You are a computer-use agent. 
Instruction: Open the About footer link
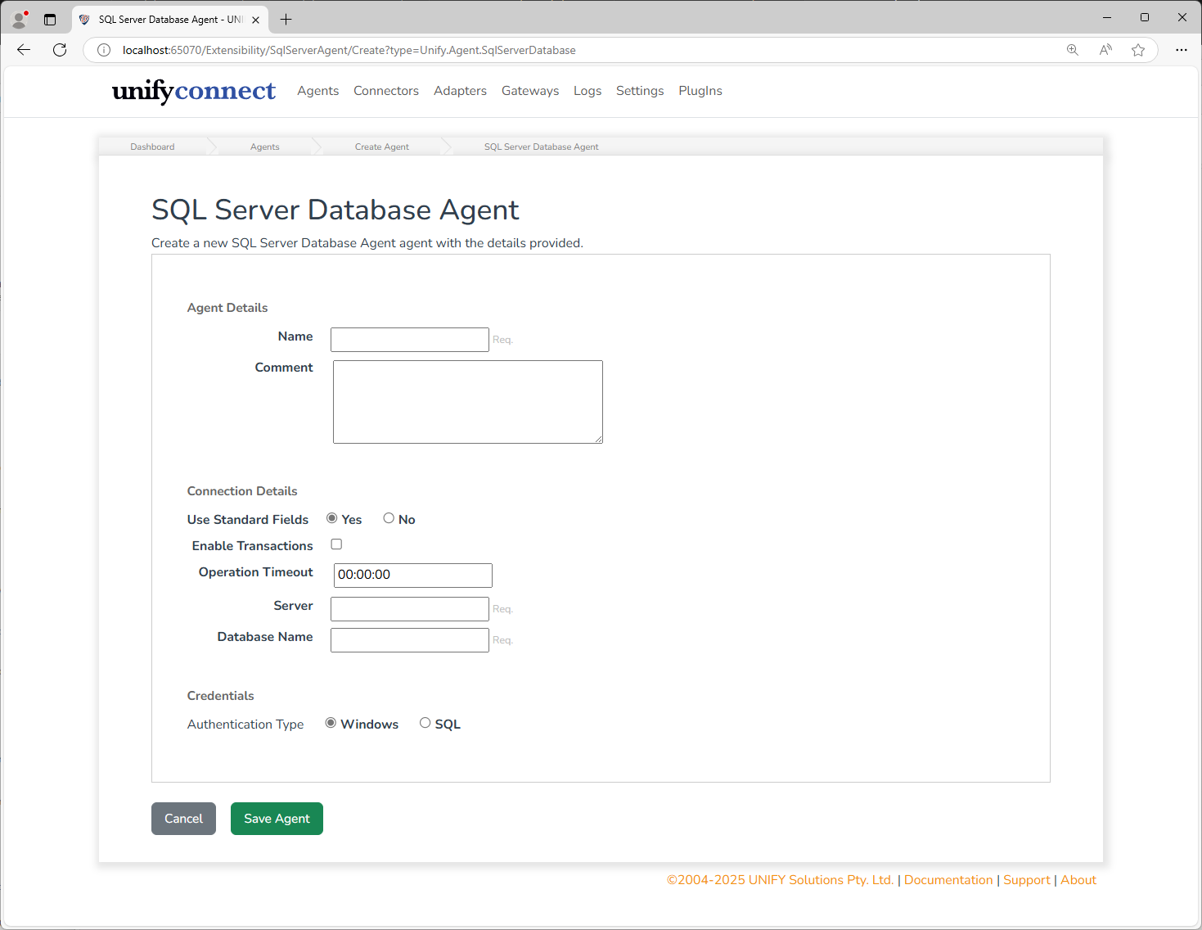(1078, 880)
